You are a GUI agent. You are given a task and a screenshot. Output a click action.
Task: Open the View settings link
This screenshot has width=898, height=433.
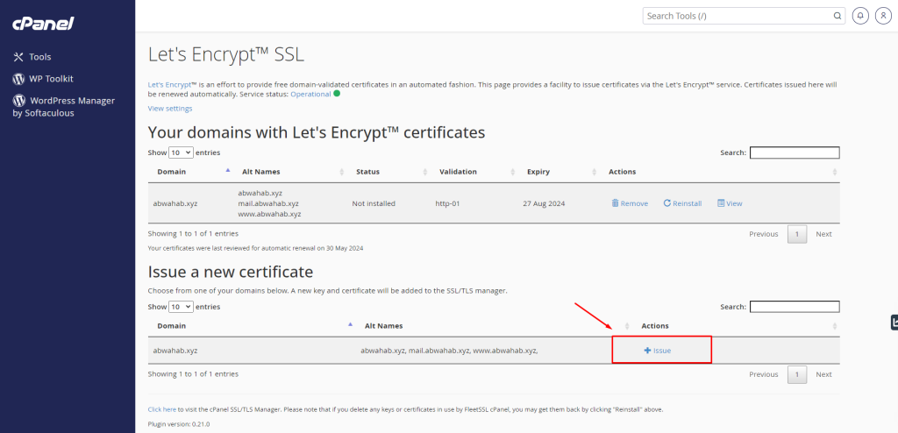(x=170, y=109)
